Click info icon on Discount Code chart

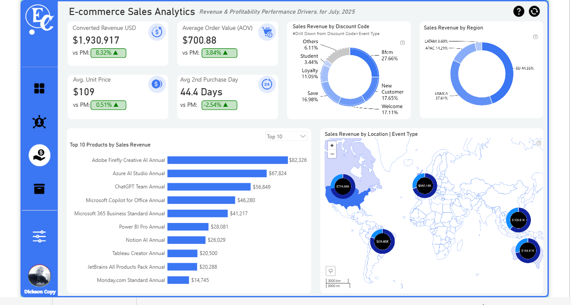[402, 43]
